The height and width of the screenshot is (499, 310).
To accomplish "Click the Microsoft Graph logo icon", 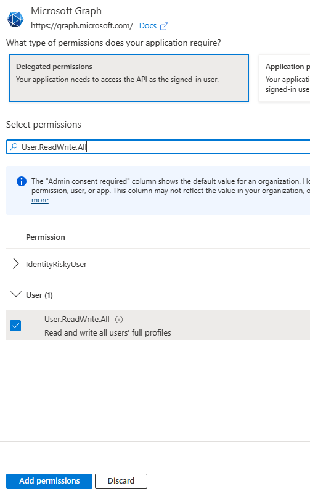I will (x=15, y=19).
